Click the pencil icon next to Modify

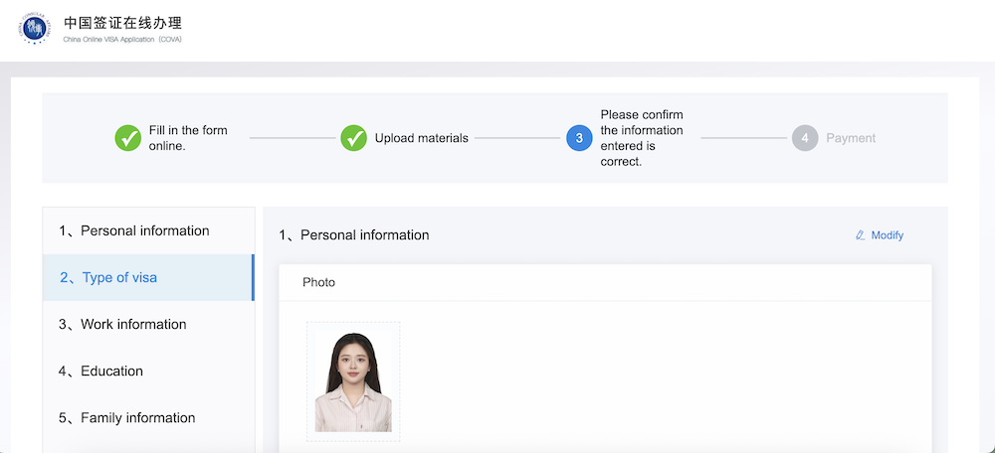click(x=861, y=235)
